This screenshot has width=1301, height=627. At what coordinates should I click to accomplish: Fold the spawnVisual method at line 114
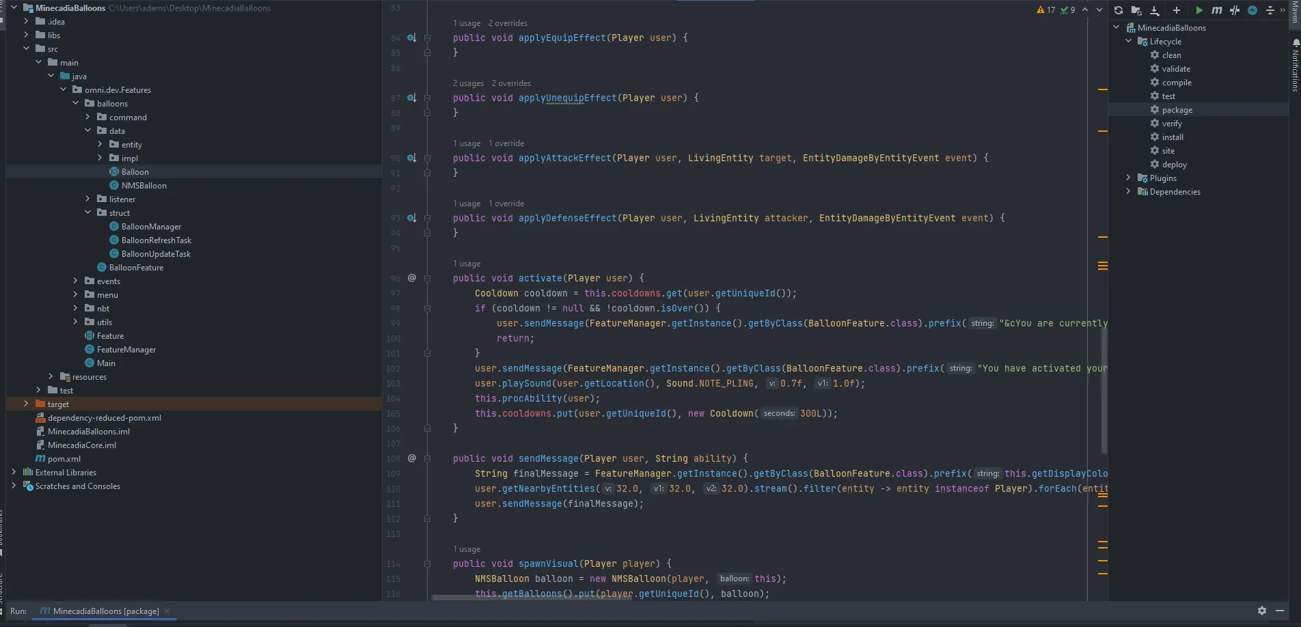pos(427,563)
